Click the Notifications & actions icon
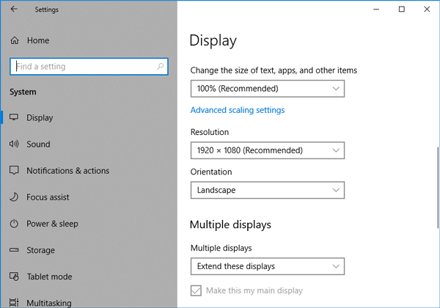 (15, 171)
